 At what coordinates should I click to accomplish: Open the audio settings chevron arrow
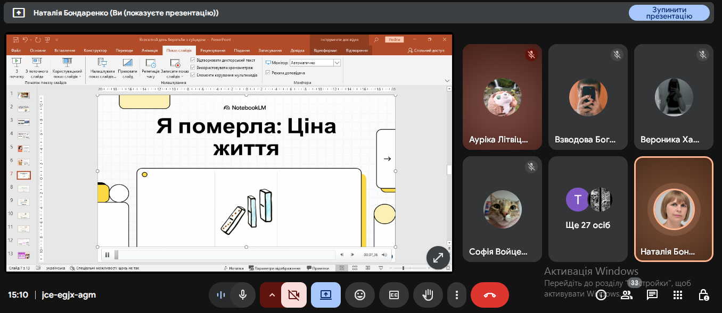point(272,295)
